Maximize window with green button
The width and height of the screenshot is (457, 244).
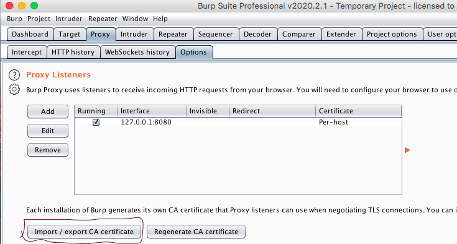coord(34,6)
